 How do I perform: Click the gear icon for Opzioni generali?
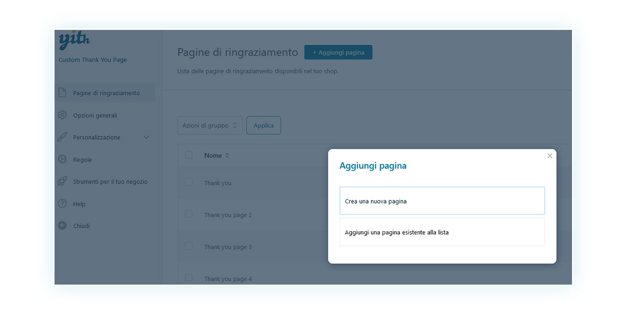(62, 115)
